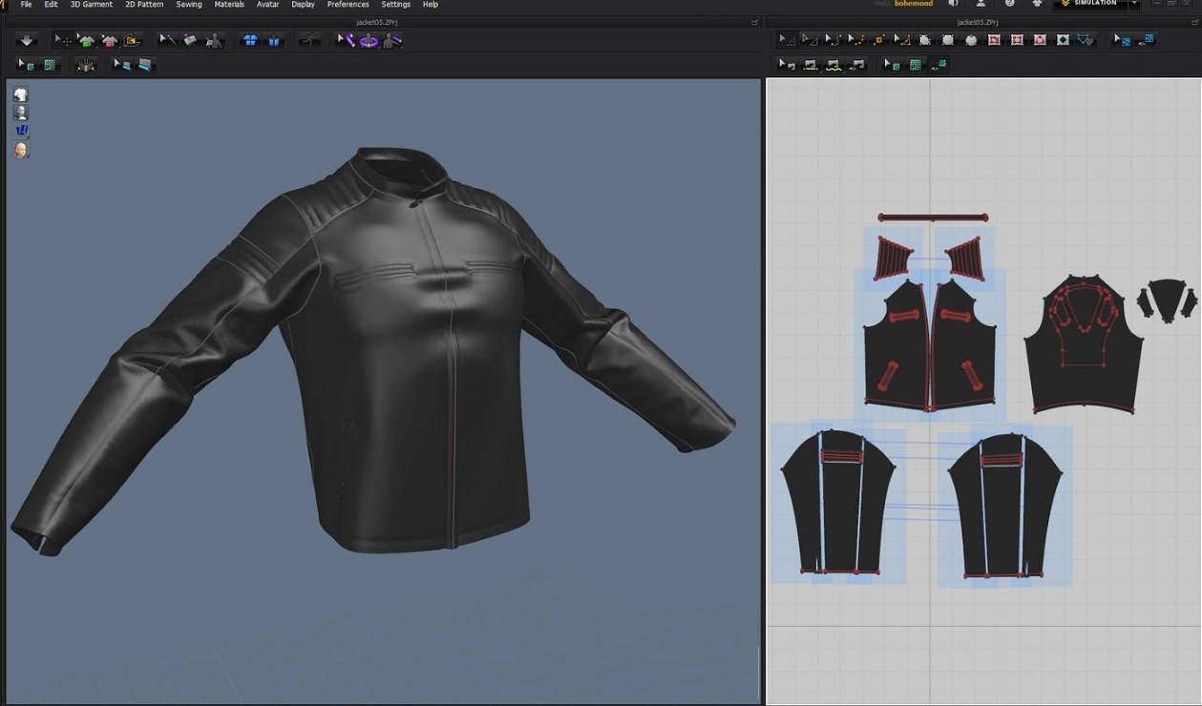
Task: Toggle the face rendering style icon
Action: (20, 150)
